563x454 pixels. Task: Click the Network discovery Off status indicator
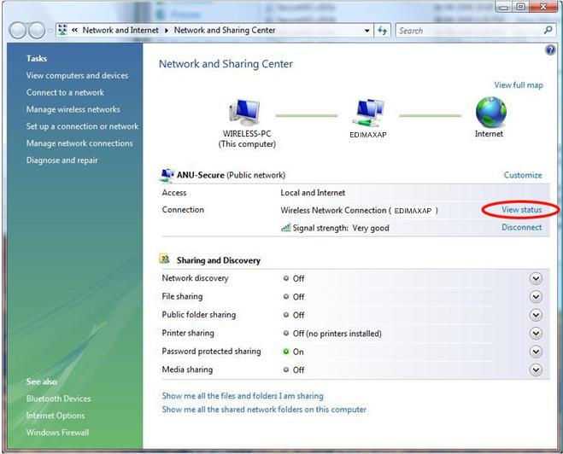286,278
